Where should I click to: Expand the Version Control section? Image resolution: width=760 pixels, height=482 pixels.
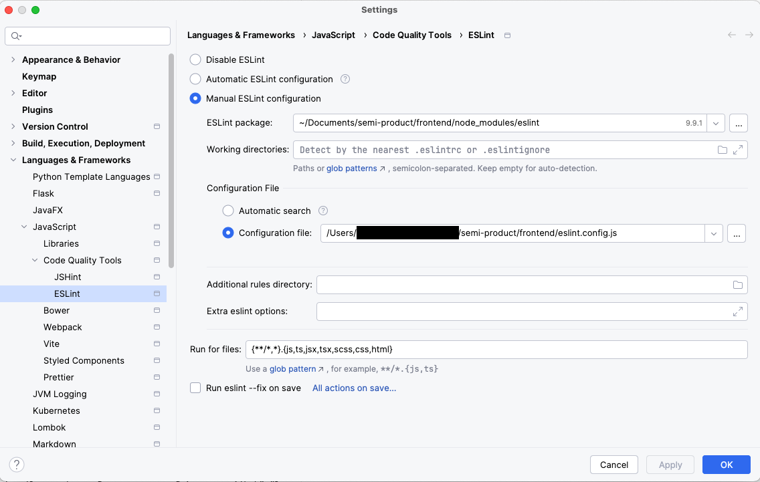(x=13, y=126)
